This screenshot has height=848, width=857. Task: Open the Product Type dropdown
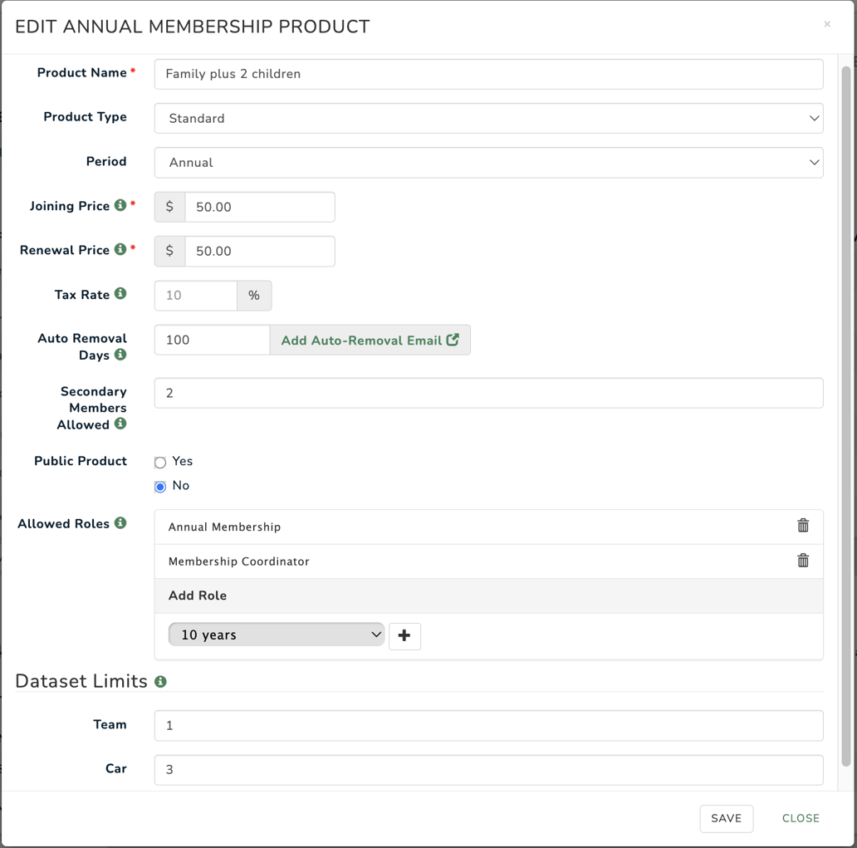(x=488, y=118)
